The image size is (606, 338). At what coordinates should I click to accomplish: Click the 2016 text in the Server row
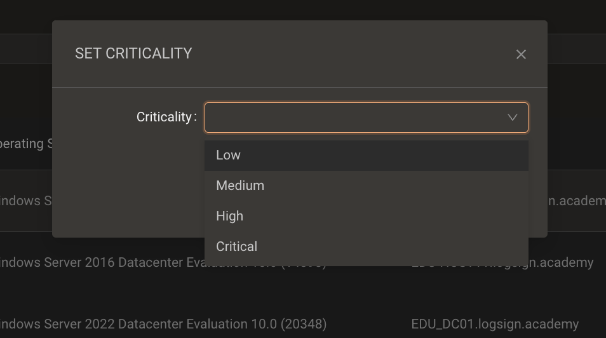tap(100, 262)
